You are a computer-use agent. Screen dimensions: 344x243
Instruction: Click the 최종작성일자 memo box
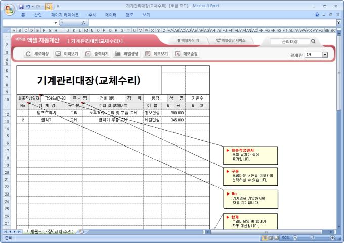coord(250,156)
